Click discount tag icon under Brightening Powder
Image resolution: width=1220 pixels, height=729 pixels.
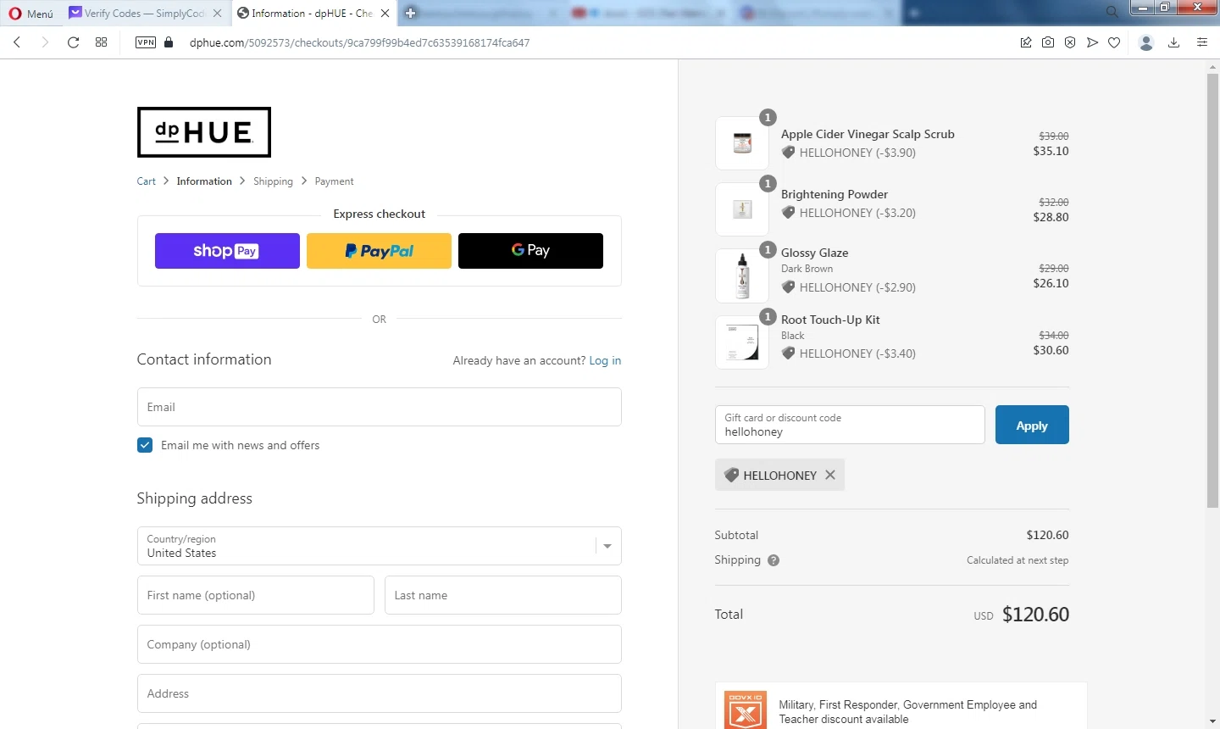pyautogui.click(x=788, y=213)
